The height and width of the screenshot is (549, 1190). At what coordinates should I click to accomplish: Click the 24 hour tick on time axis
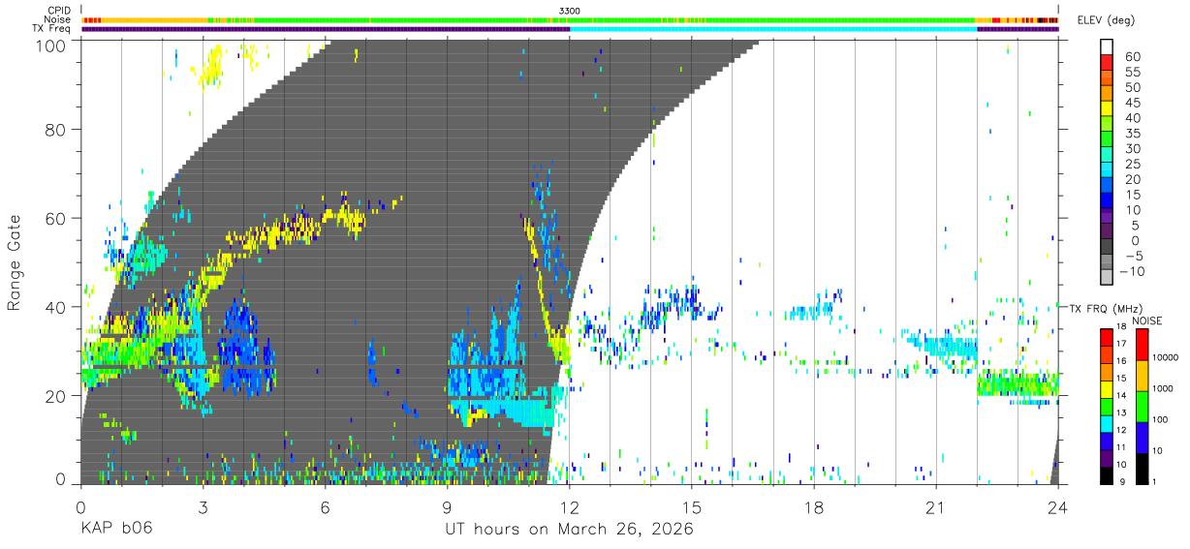[x=1058, y=507]
